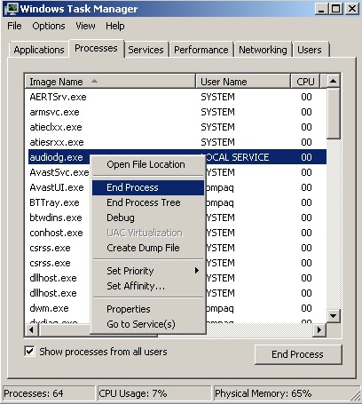Switch to the Processes tab
Screen dimensions: 362x404
[96, 48]
